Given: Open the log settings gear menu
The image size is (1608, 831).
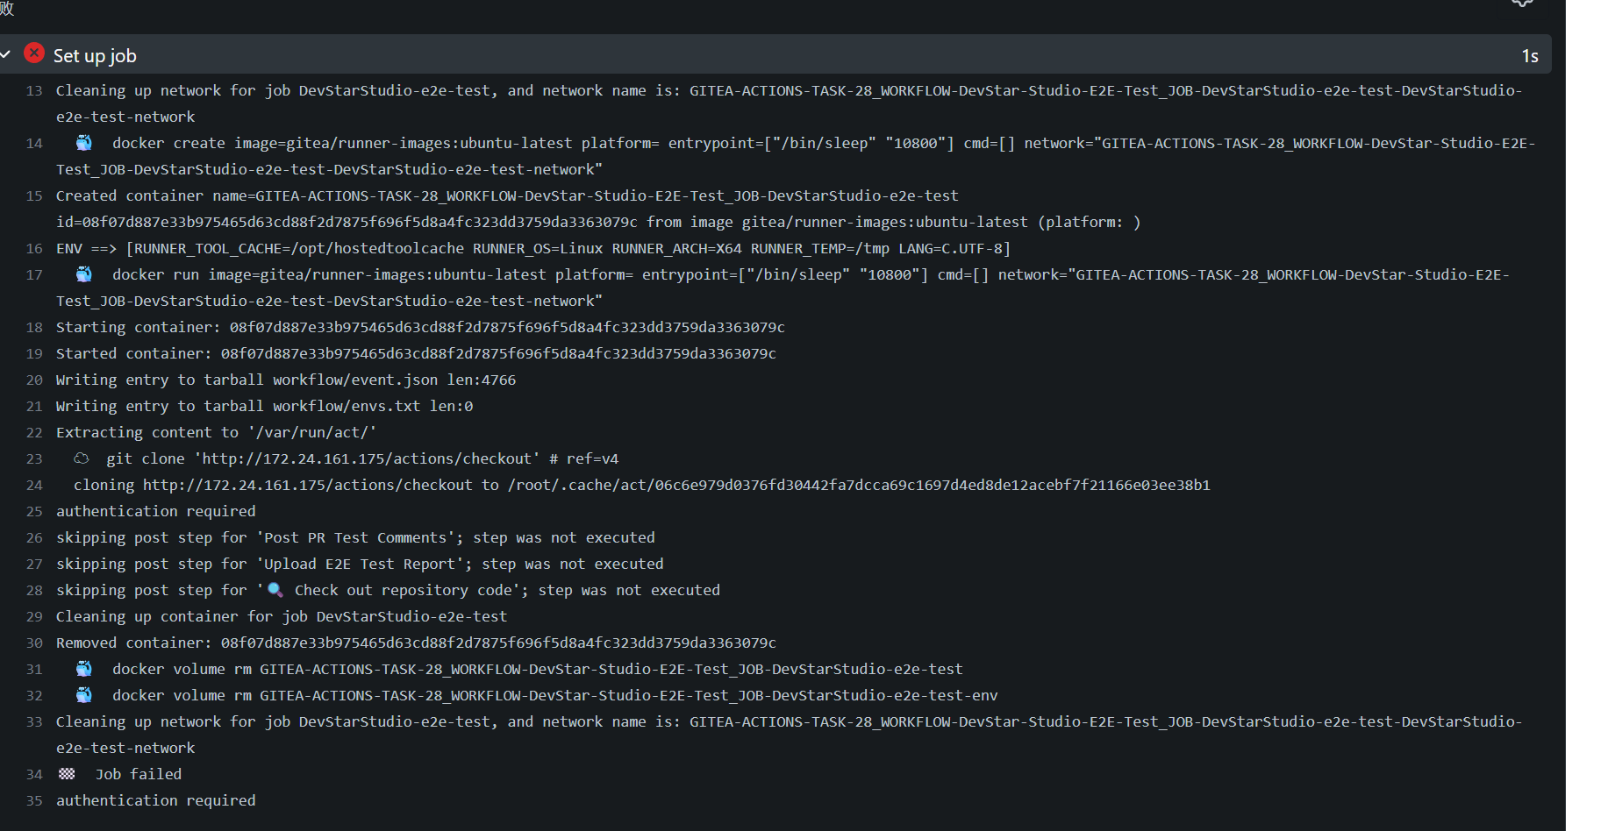Looking at the screenshot, I should (1522, 3).
